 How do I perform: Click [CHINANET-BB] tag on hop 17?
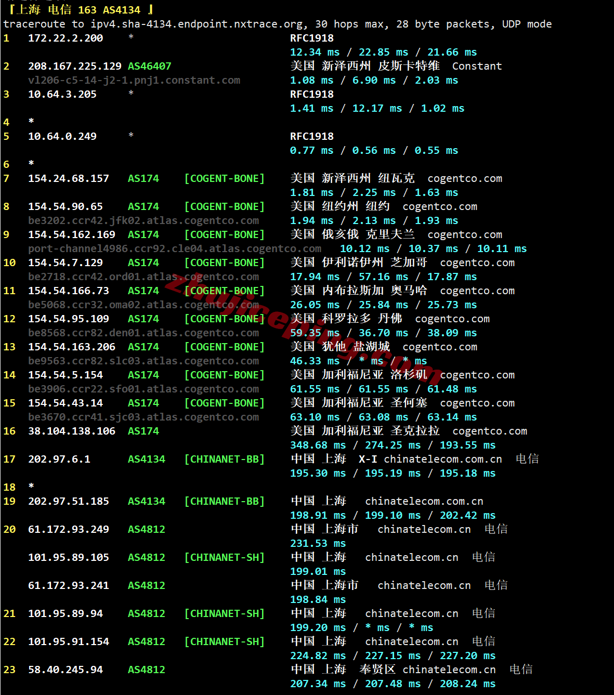click(225, 459)
